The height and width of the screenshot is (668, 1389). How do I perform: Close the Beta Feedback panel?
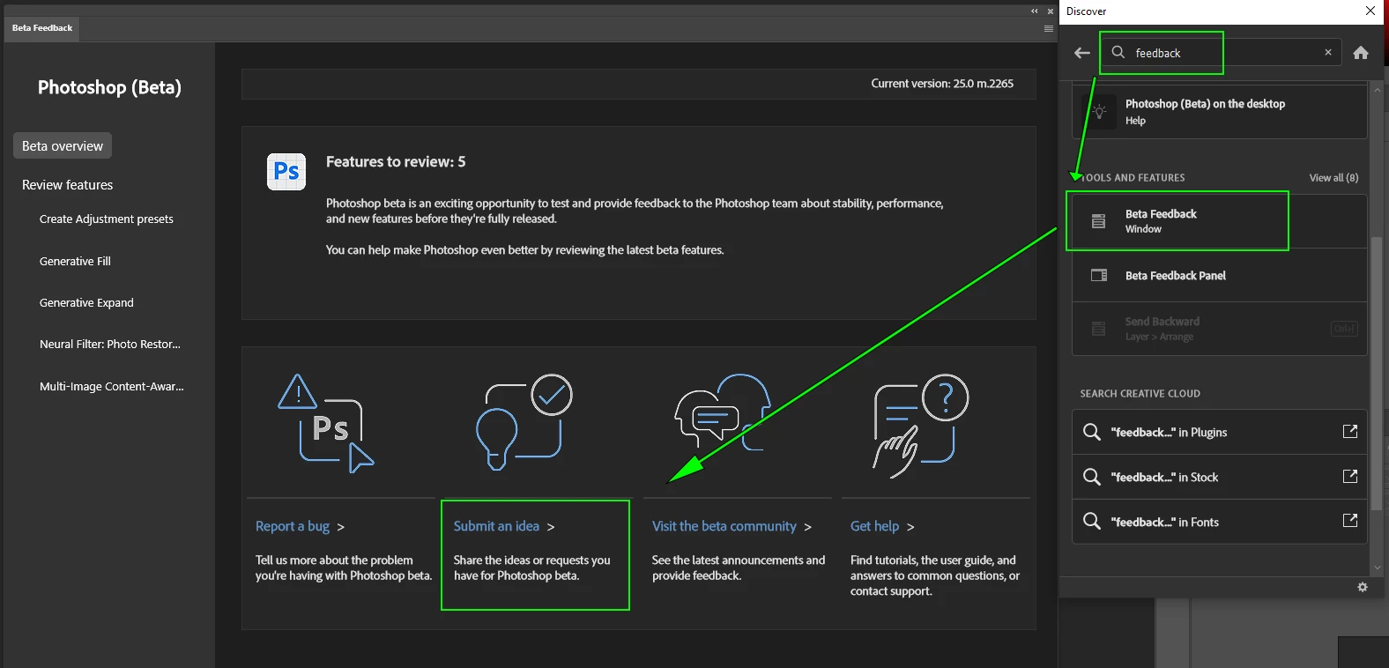(1051, 11)
